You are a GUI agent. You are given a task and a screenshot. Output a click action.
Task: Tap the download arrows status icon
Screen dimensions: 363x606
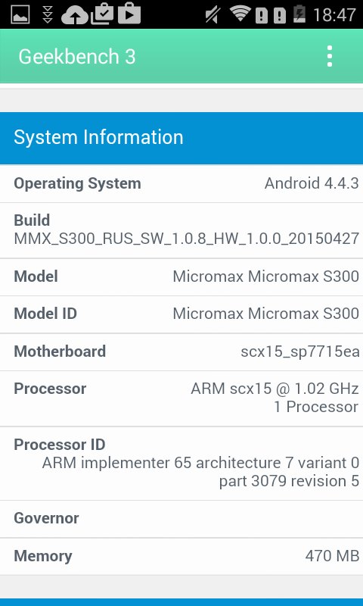click(x=48, y=14)
